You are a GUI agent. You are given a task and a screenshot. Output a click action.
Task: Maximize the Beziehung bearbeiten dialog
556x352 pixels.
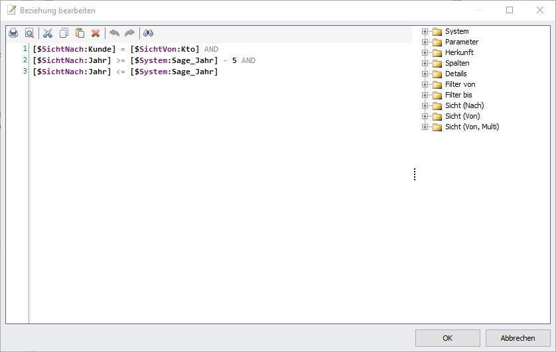pos(510,10)
